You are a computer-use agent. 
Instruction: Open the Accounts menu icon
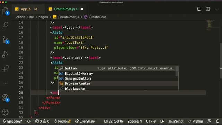point(6,98)
